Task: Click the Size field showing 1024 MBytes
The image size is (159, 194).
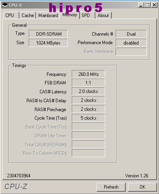Action: [48, 43]
